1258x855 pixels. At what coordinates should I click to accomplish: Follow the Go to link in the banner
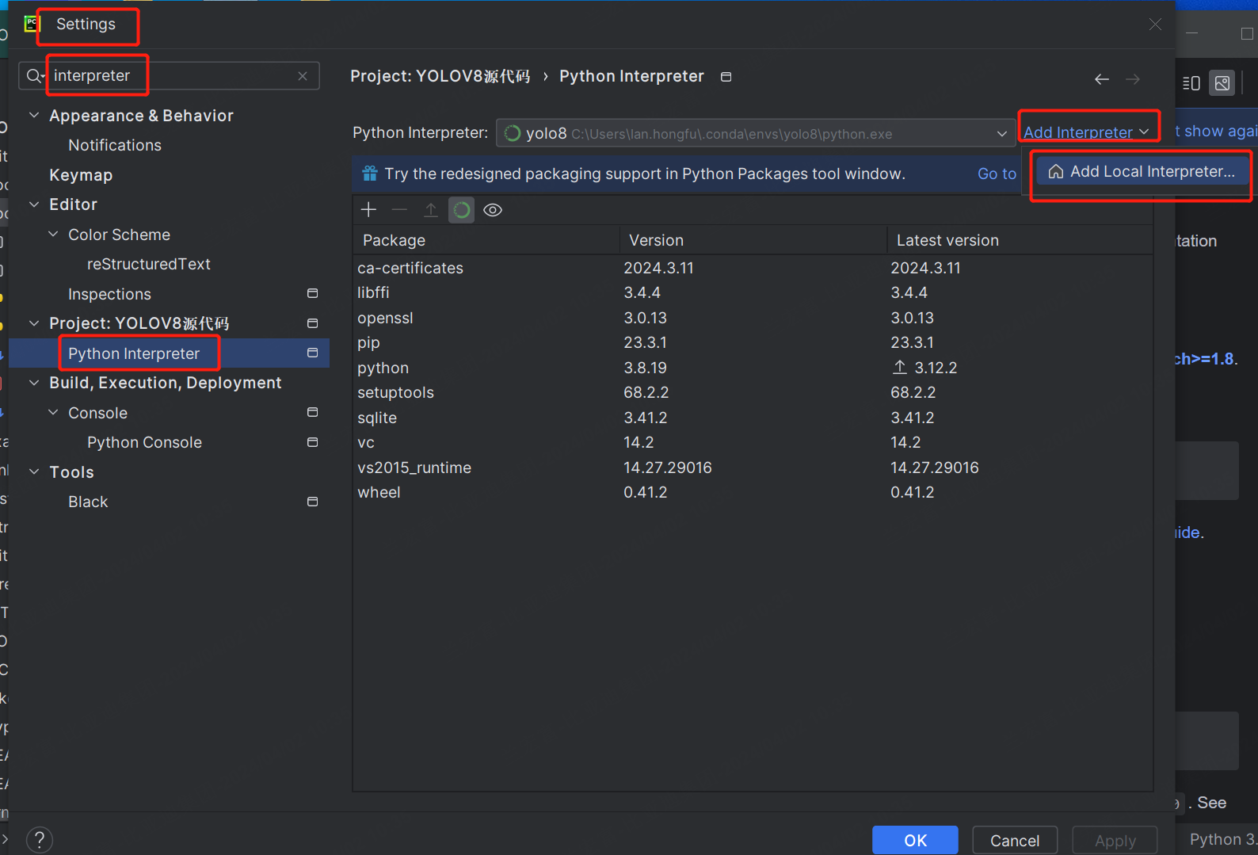[x=997, y=174]
